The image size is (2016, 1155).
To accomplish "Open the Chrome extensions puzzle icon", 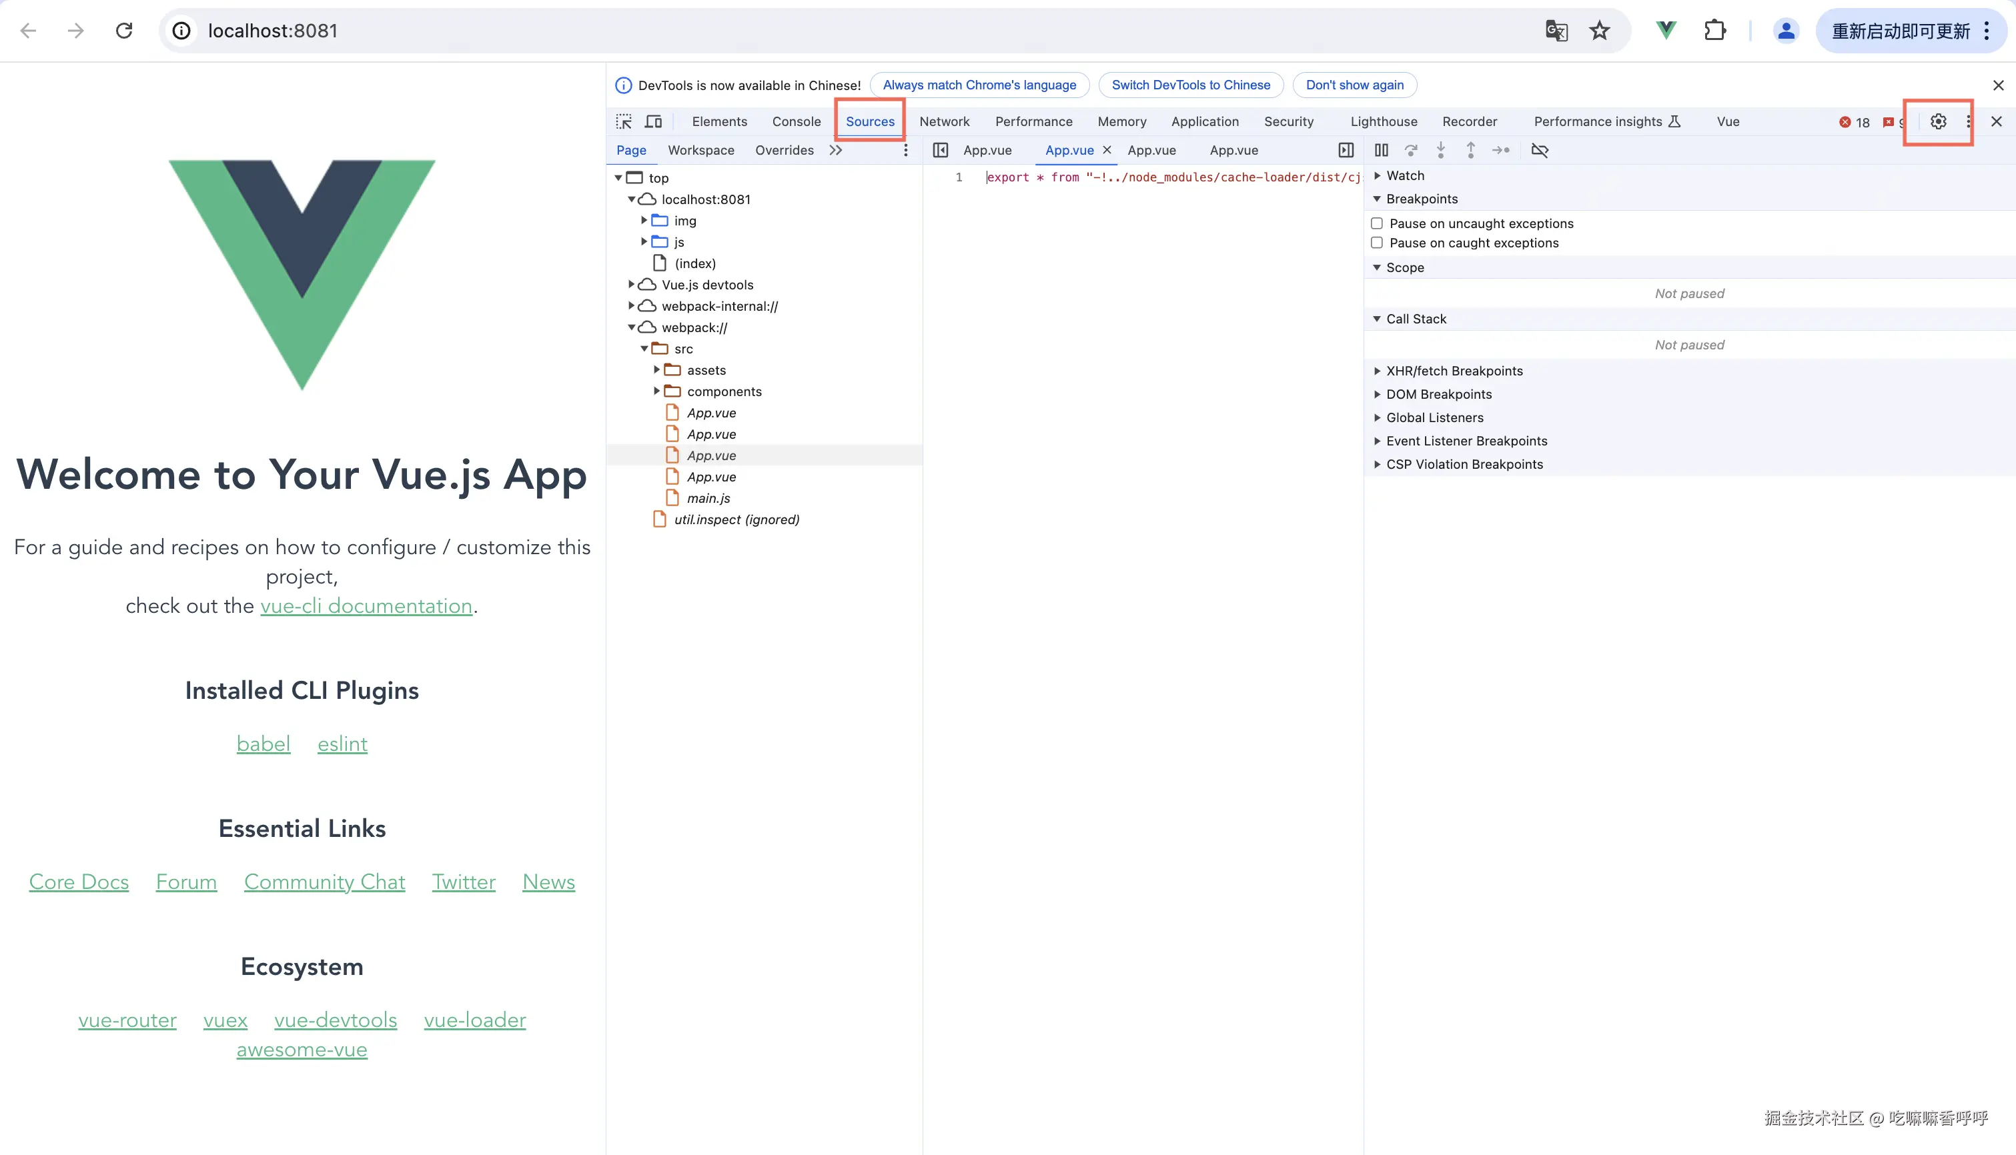I will click(1714, 30).
